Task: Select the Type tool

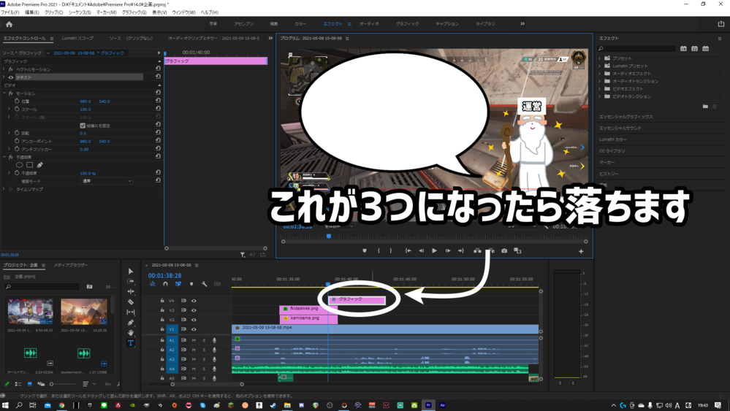Action: tap(131, 343)
